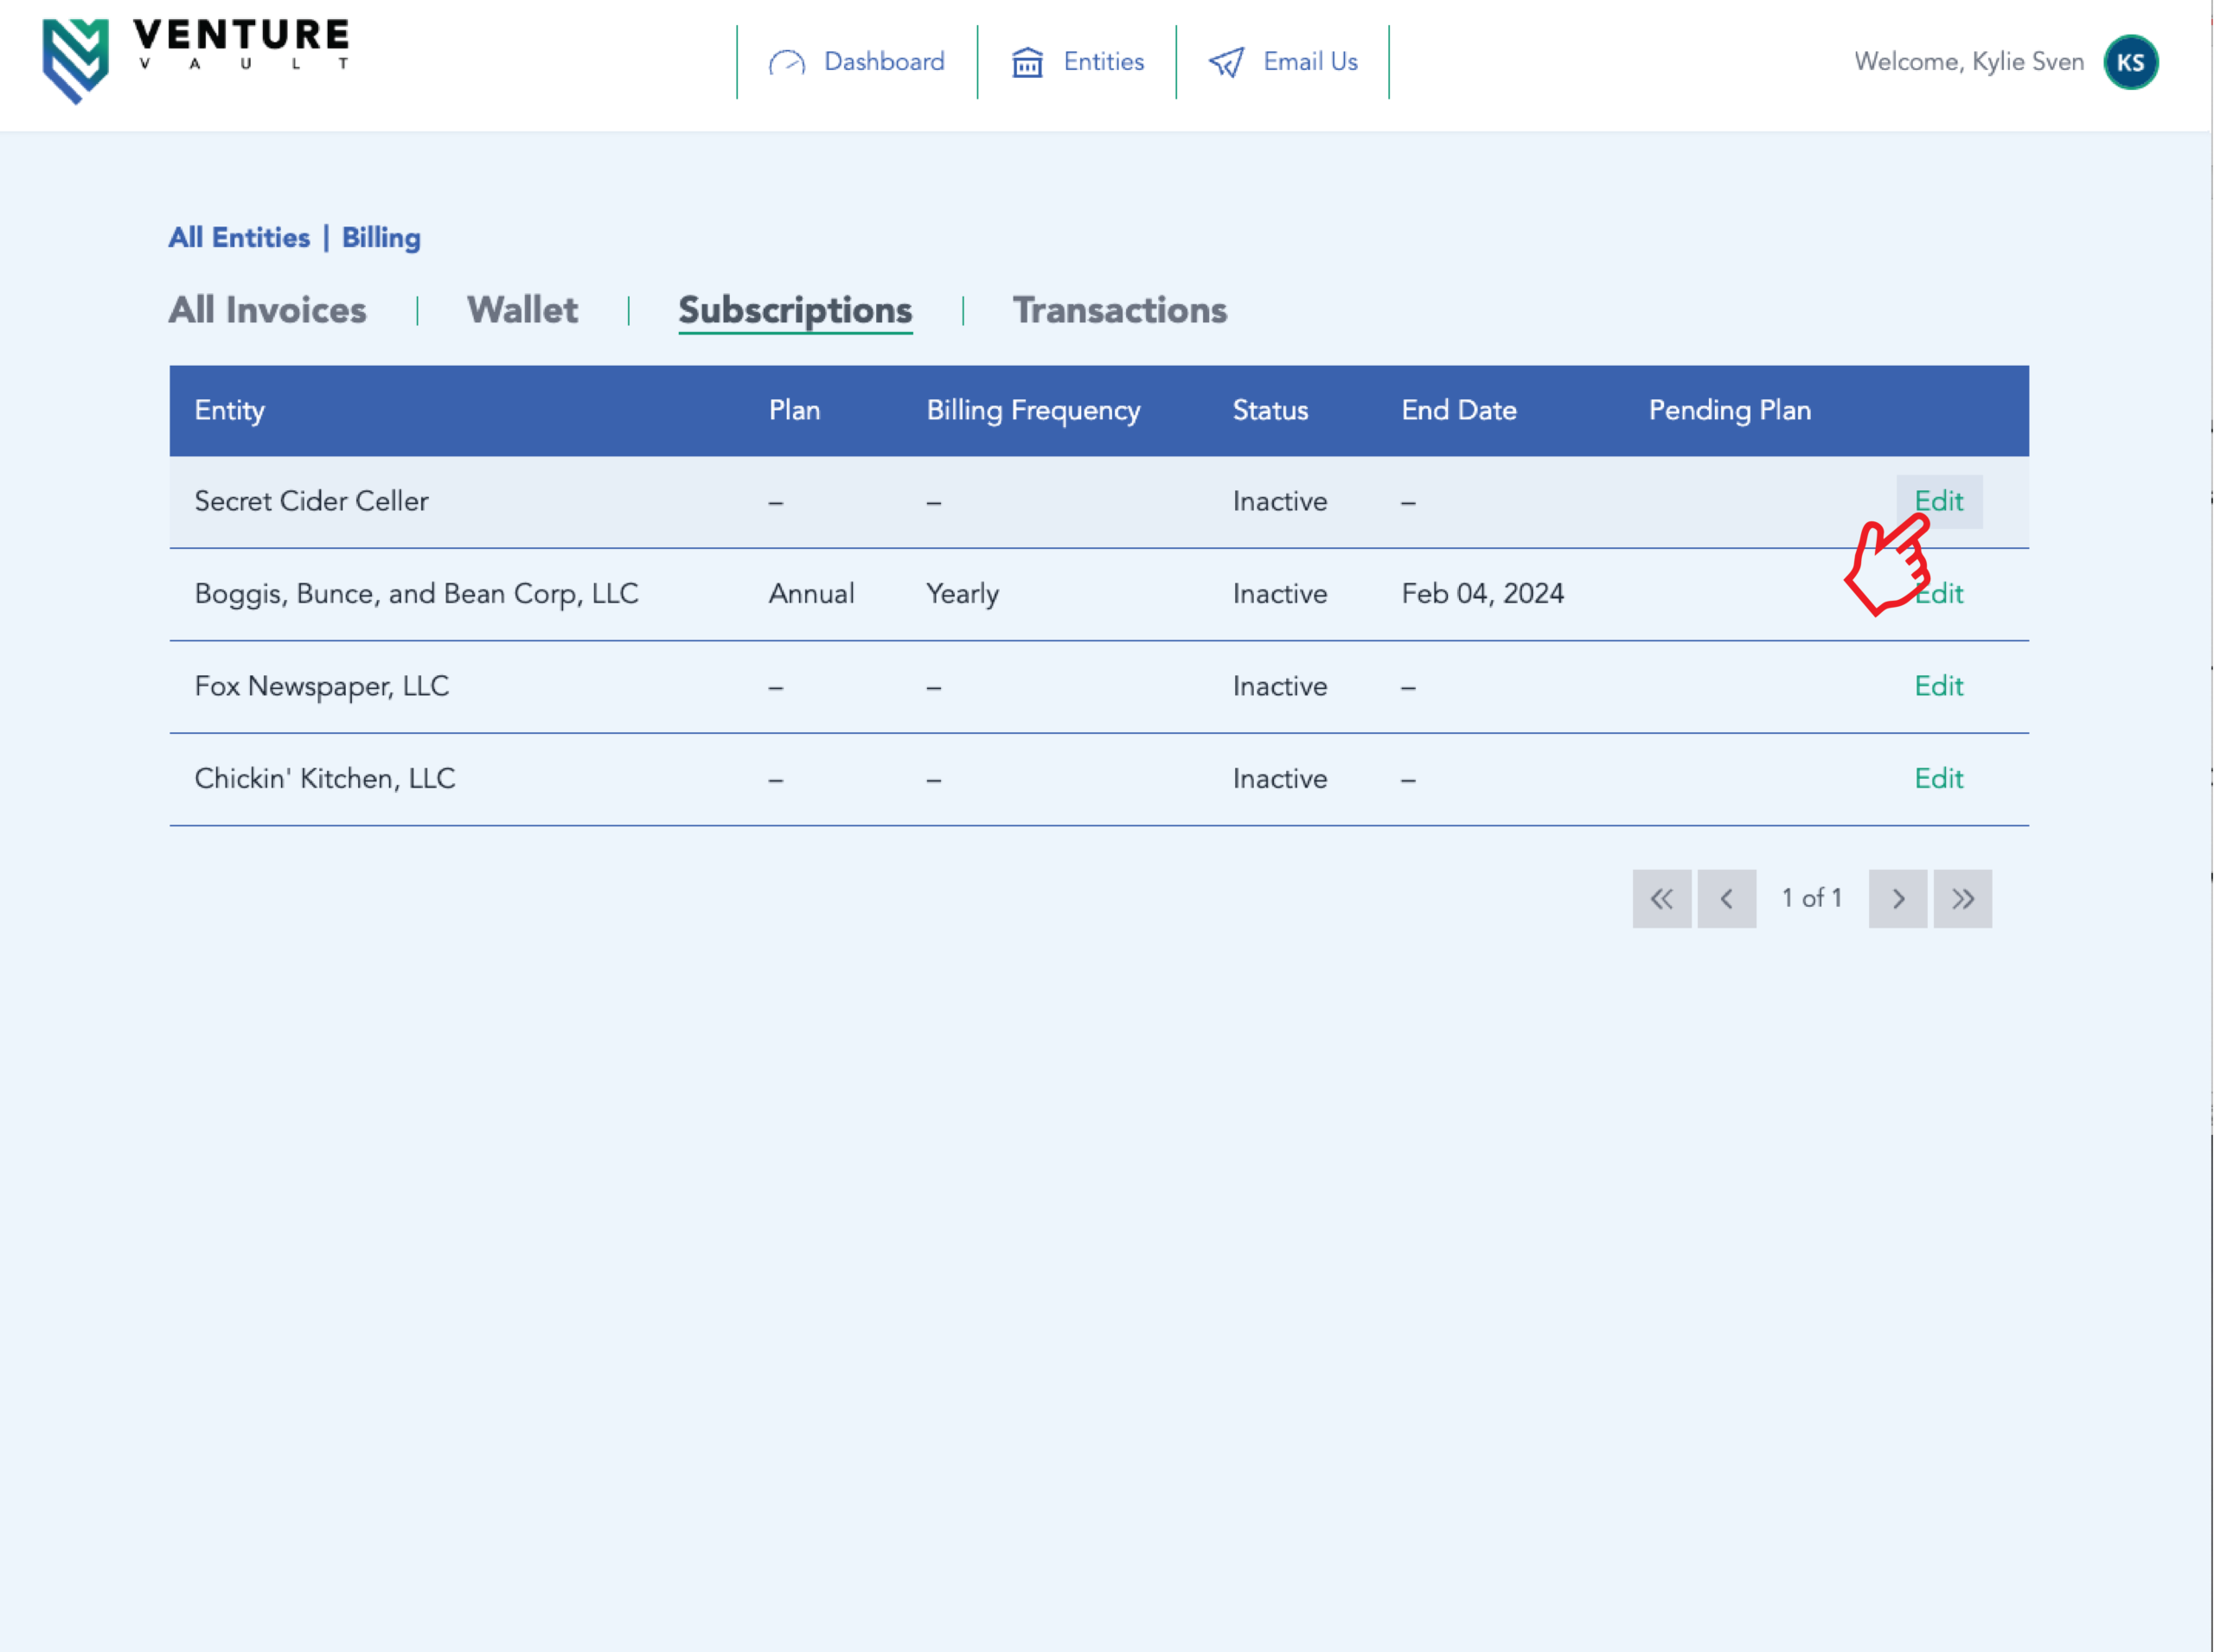
Task: Switch to the All Invoices tab
Action: click(267, 310)
